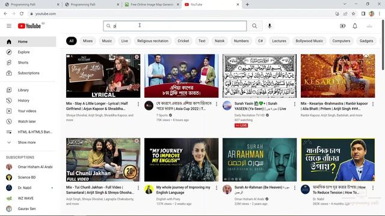Open Dr. Nabil subscription channel
385x216 pixels.
pyautogui.click(x=28, y=188)
